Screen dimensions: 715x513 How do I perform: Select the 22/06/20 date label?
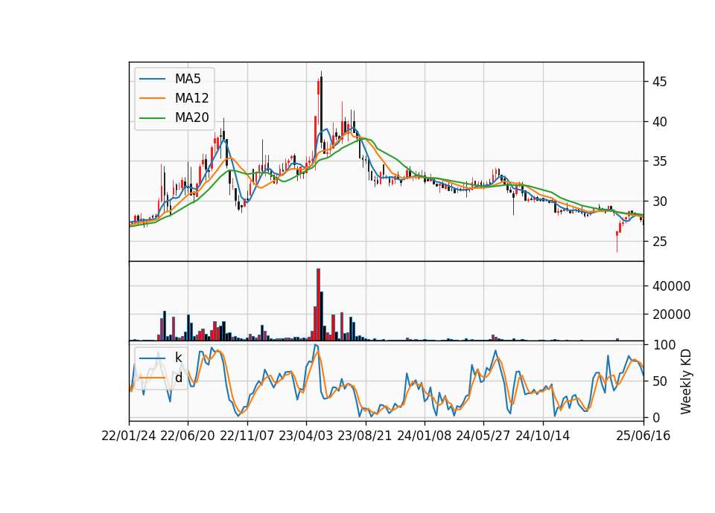tap(188, 436)
